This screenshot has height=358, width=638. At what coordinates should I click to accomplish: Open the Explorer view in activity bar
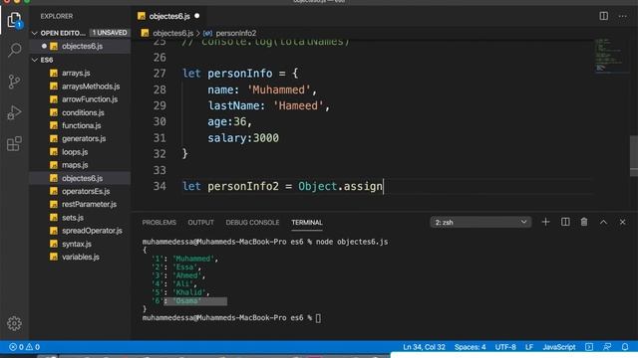click(14, 20)
